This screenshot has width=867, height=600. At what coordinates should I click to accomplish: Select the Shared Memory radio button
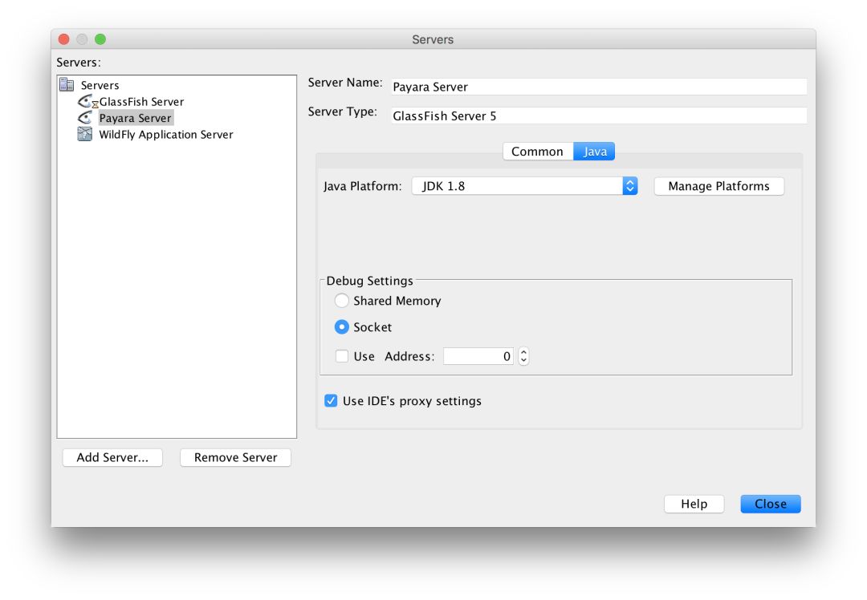[342, 301]
